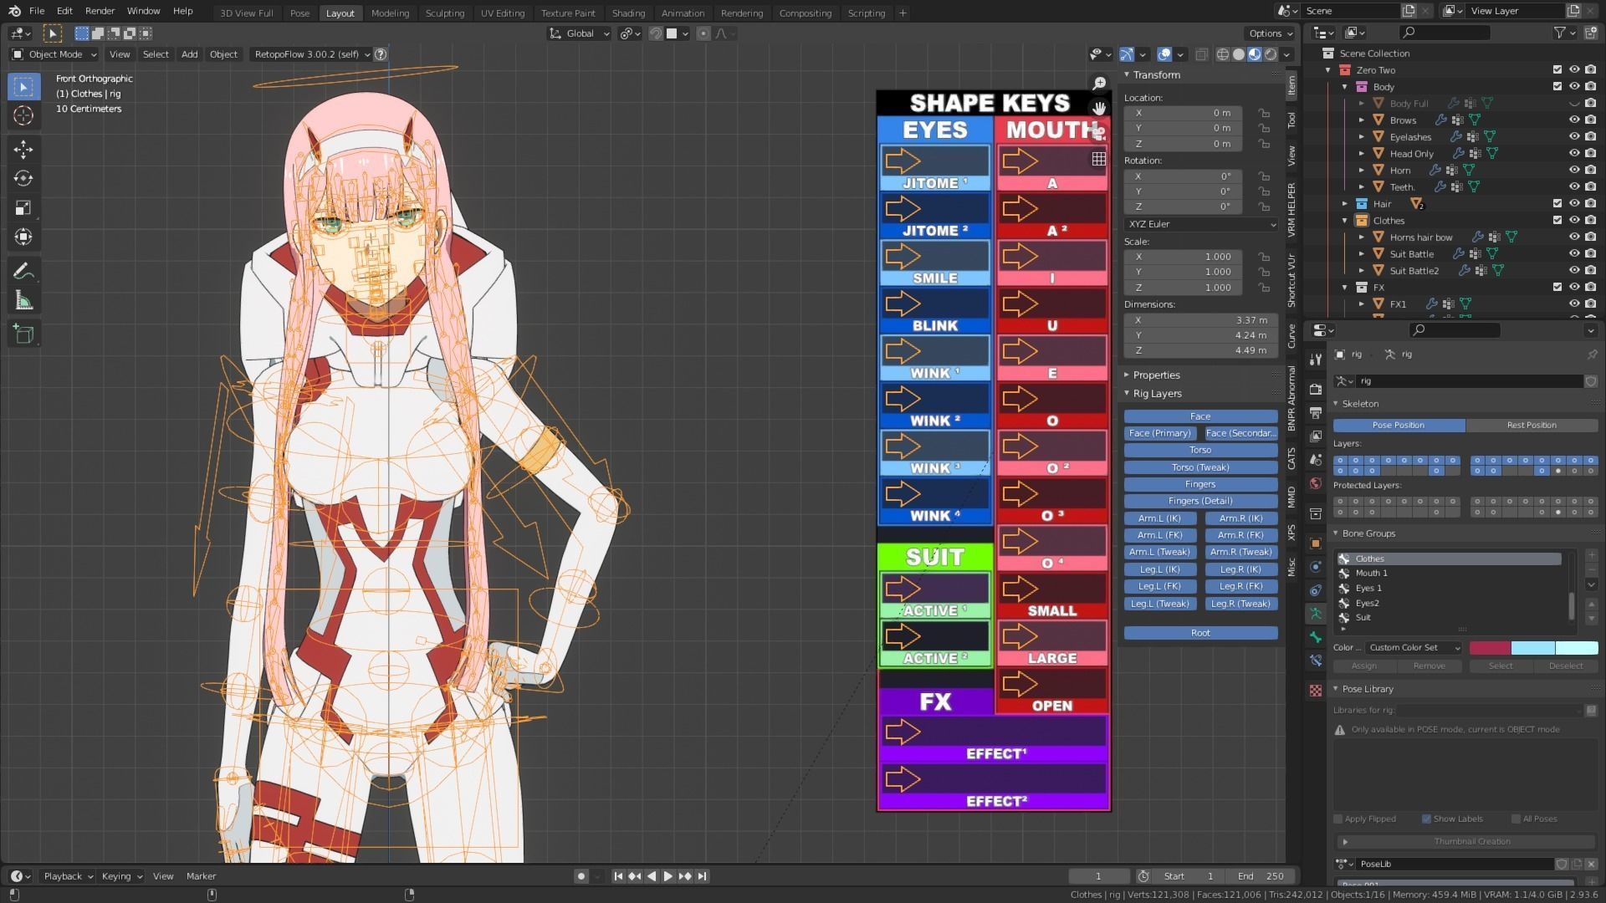Open the Custom Color Set dropdown
Screen dimensions: 1606x903
click(1414, 648)
